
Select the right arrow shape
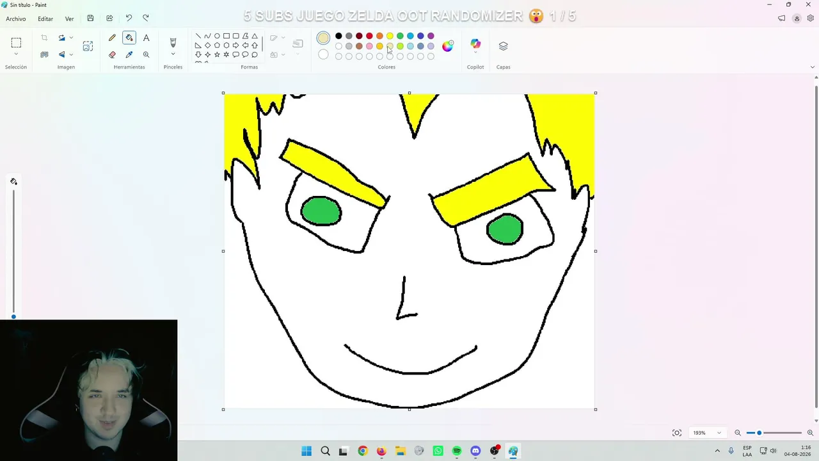[x=236, y=45]
